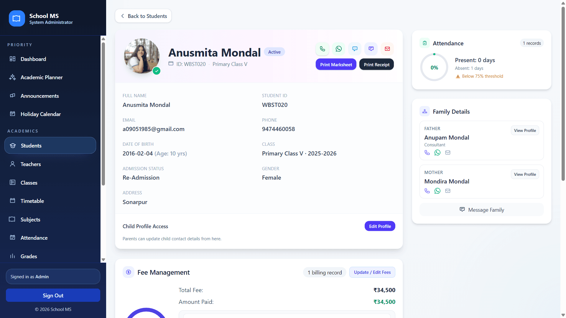The height and width of the screenshot is (318, 566).
Task: Click the main page vertical scrollbar thumb
Action: (563, 94)
